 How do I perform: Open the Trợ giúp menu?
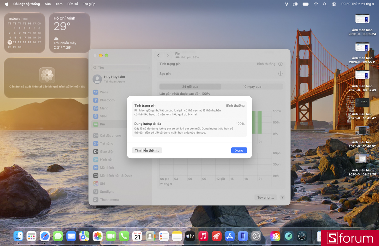tap(89, 4)
